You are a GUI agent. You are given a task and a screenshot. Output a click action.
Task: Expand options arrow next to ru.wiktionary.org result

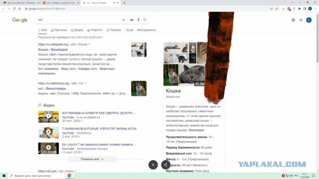(85, 84)
